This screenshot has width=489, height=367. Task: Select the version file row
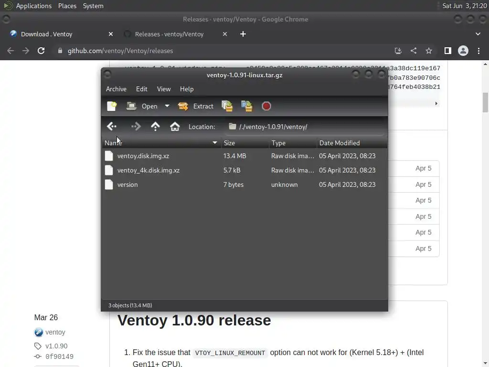coord(244,184)
